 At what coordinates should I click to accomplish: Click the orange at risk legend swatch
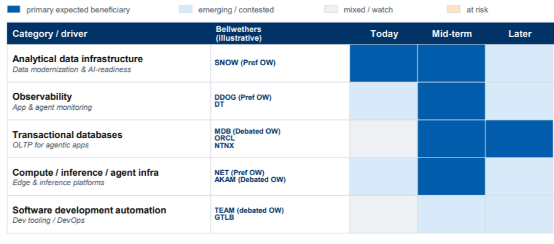454,9
